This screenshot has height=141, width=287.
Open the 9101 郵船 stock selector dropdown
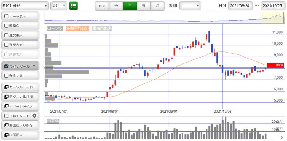pyautogui.click(x=25, y=6)
